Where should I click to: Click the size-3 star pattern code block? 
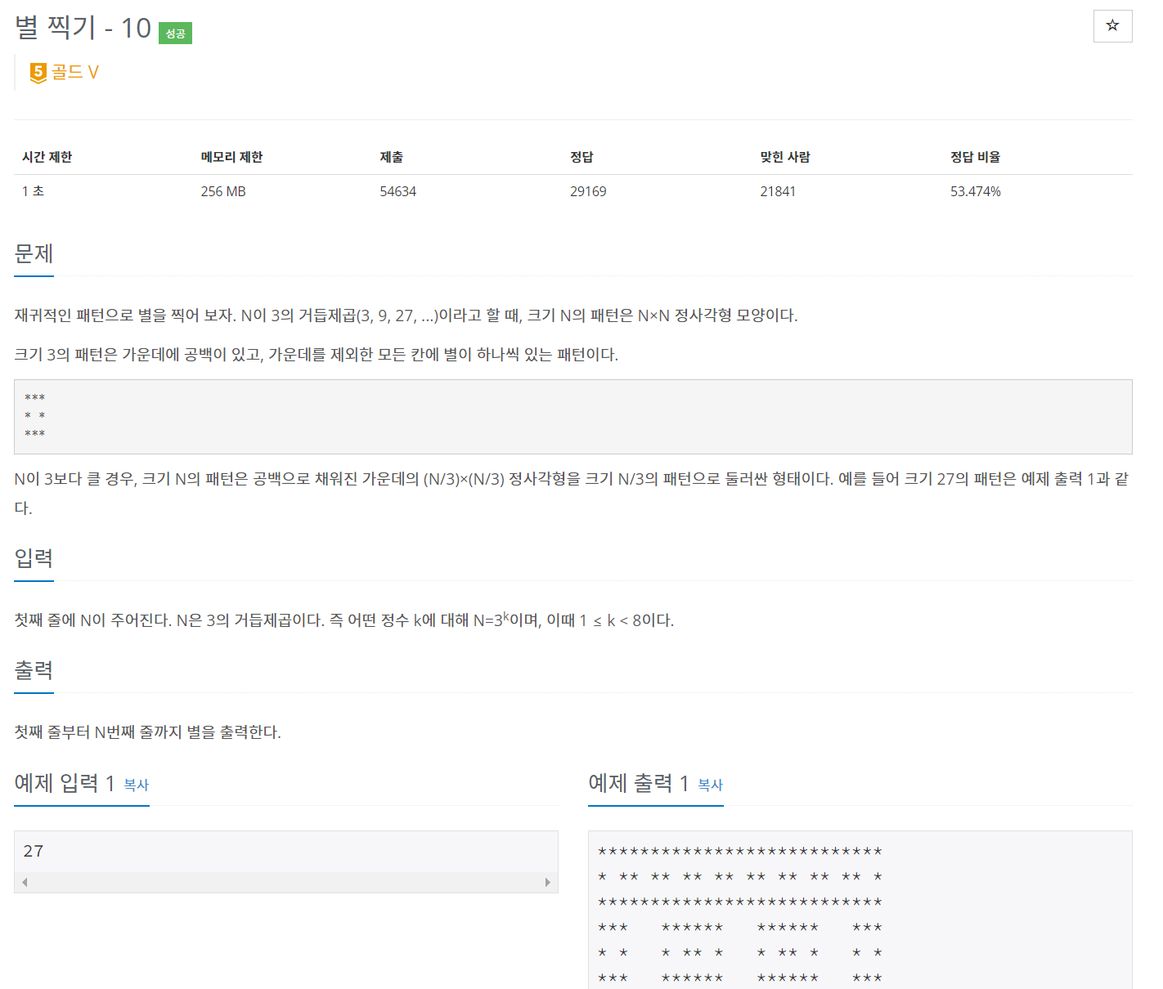pyautogui.click(x=573, y=417)
